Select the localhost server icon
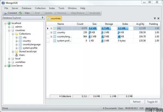This screenshot has width=163, height=112. [x=9, y=23]
